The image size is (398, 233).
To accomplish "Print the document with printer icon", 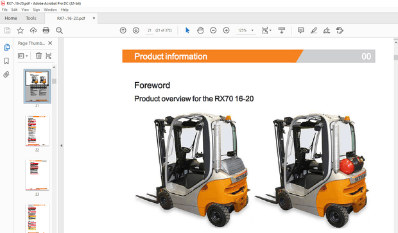I will tap(46, 30).
